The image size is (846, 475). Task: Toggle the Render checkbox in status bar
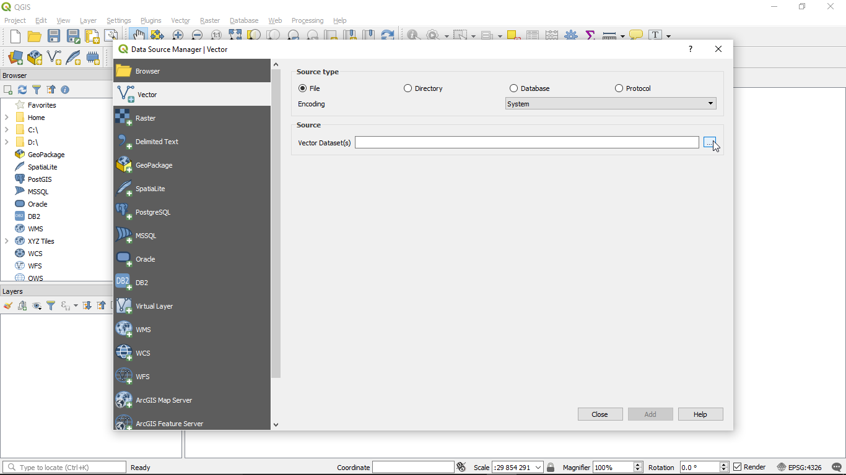click(737, 467)
